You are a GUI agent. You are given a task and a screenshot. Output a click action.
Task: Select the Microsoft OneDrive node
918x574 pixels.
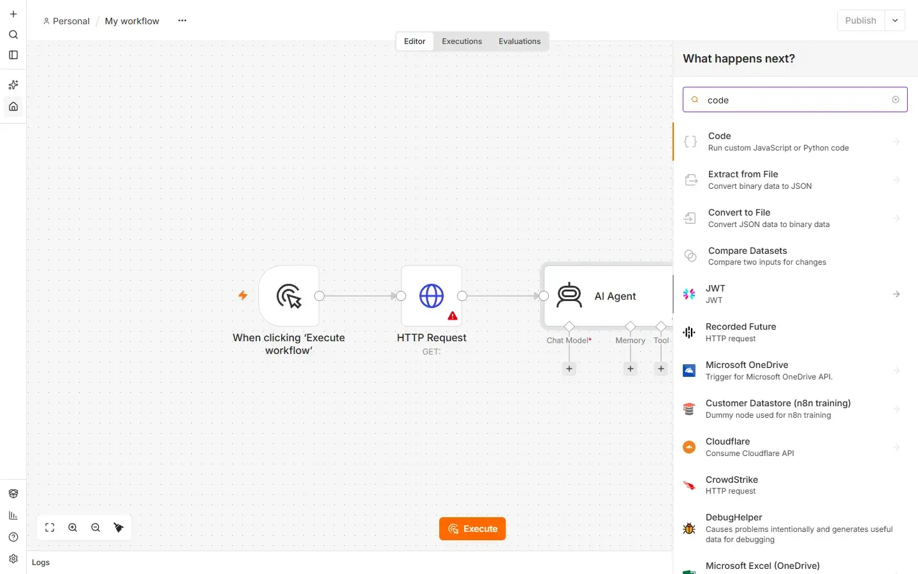pos(795,371)
